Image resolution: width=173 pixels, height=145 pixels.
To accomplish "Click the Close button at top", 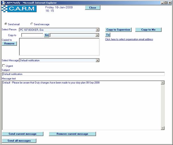I will [x=92, y=8].
